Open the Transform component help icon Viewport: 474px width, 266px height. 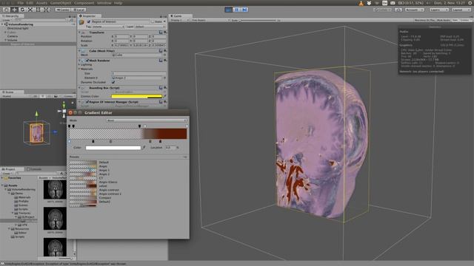(161, 33)
